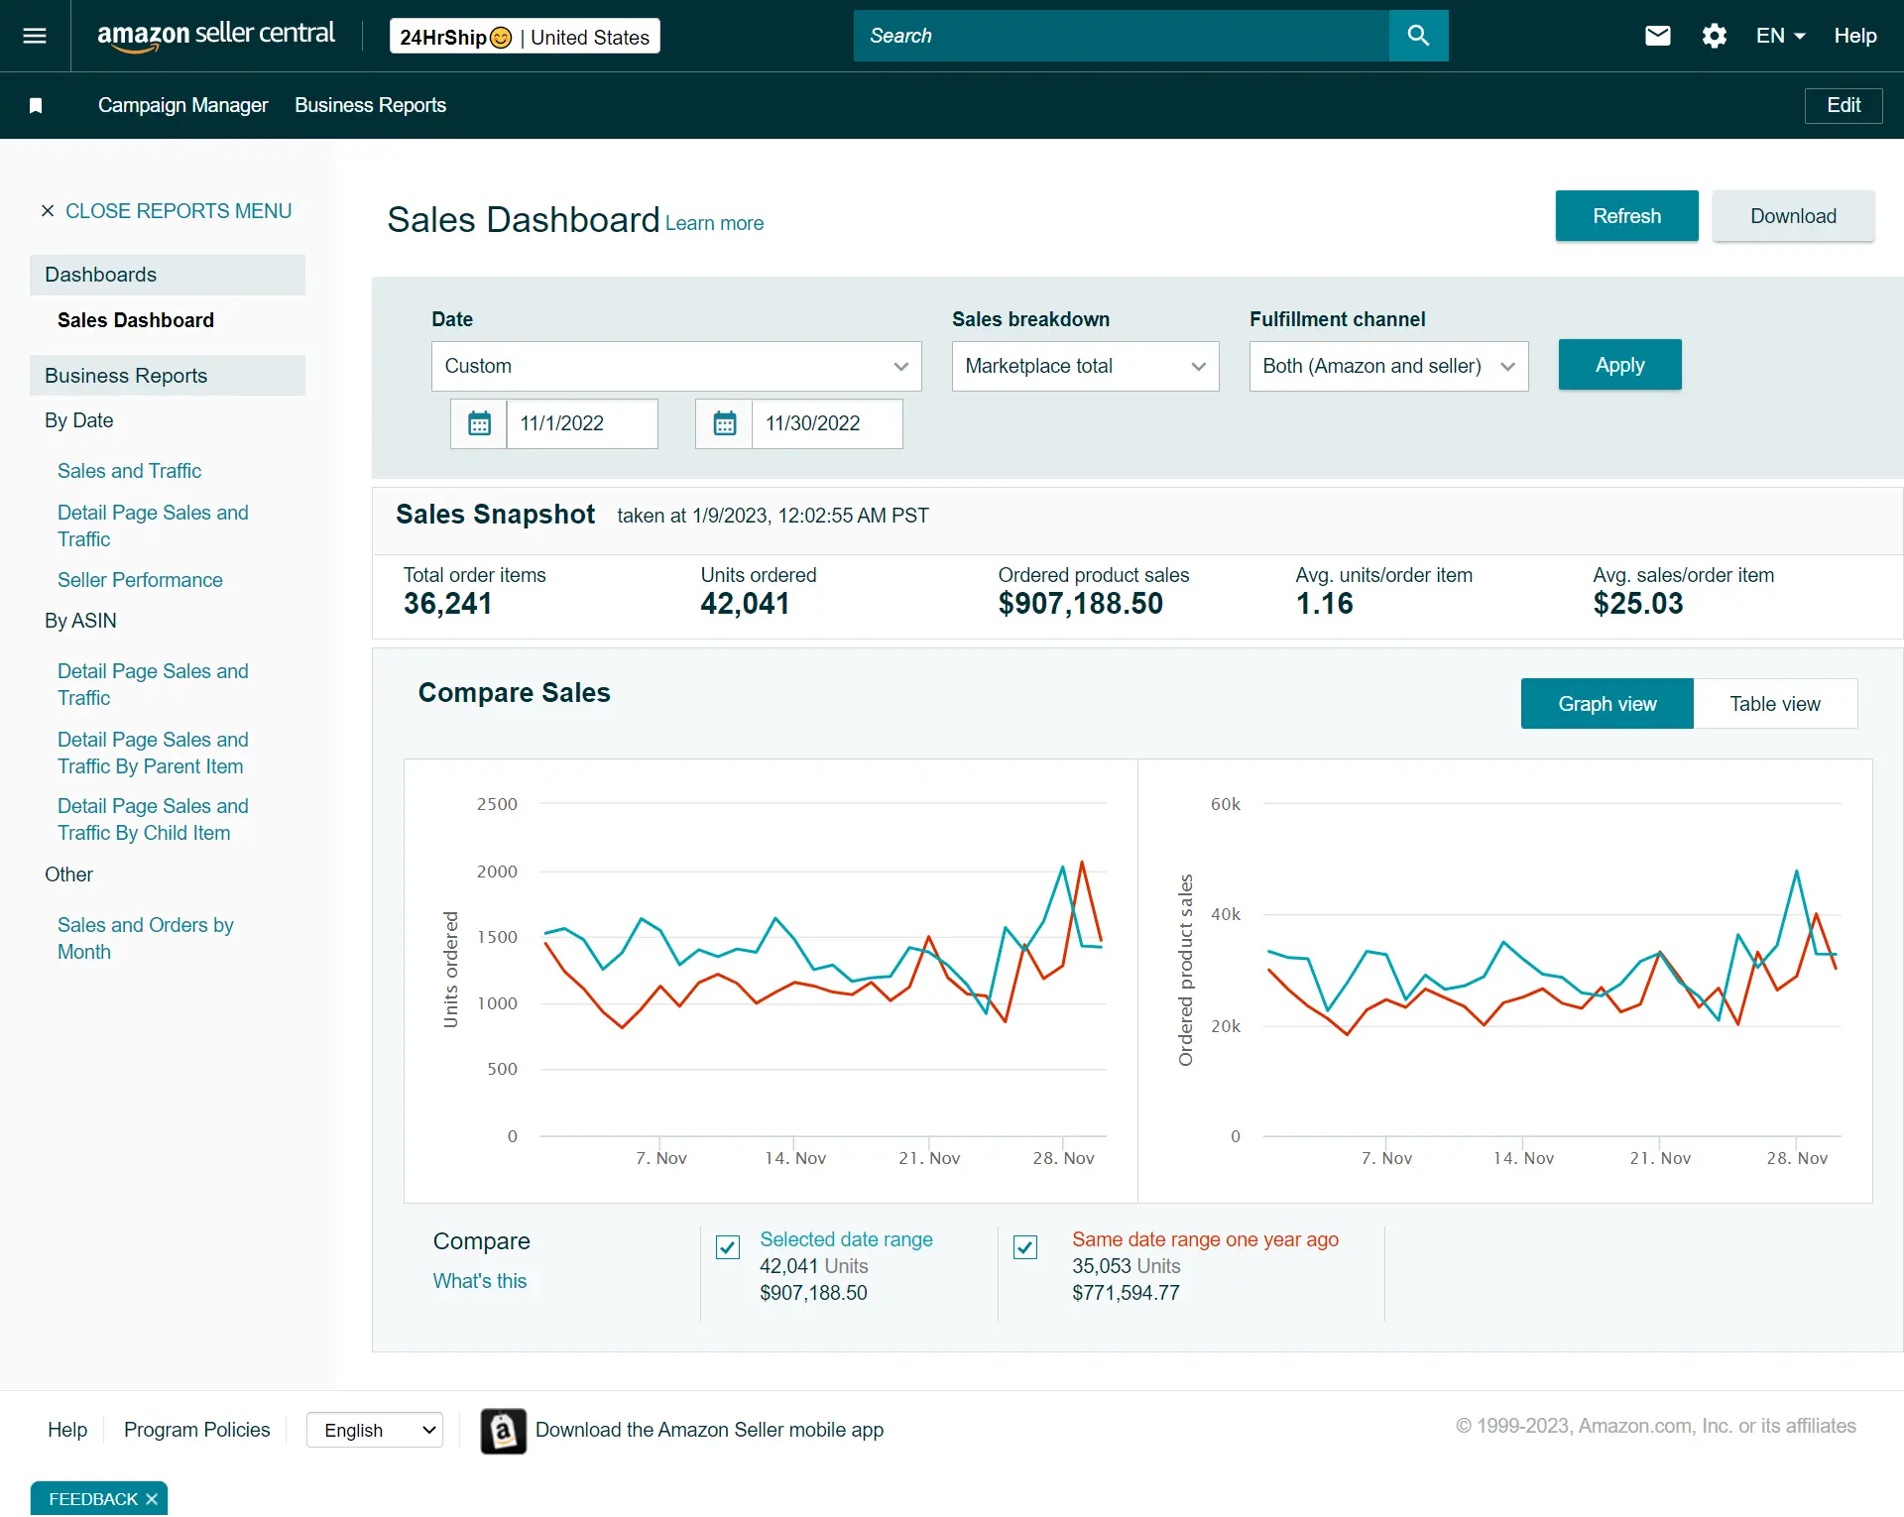Click the Amazon Seller mobile app icon
Screen dimensions: 1904x1517
pyautogui.click(x=504, y=1431)
